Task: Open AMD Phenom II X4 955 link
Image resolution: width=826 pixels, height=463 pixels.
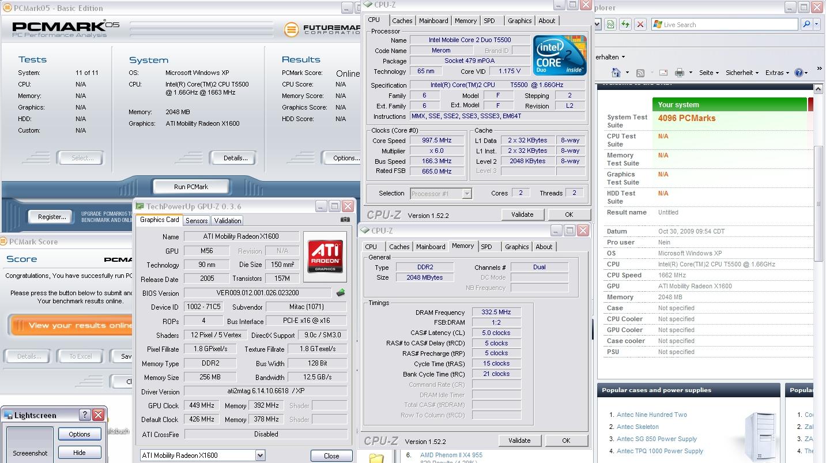Action: pos(451,455)
